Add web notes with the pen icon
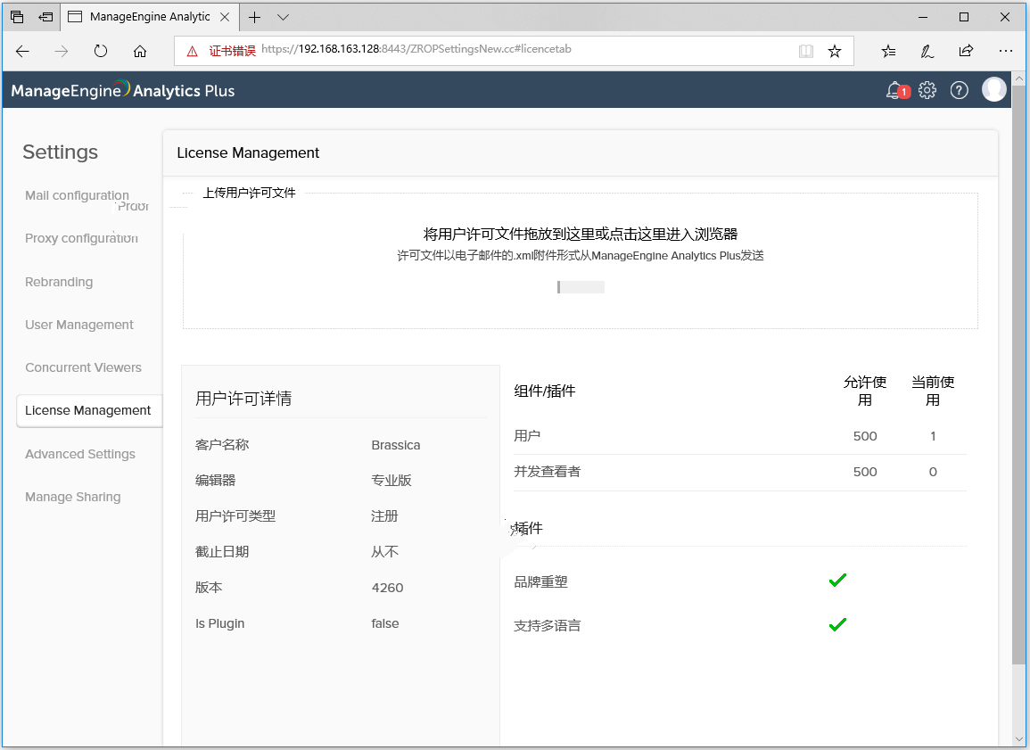Viewport: 1030px width, 750px height. pos(927,51)
